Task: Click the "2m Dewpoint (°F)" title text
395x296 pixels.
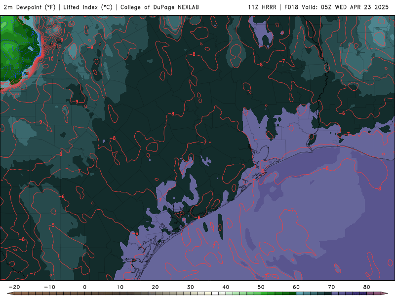Action: point(30,7)
